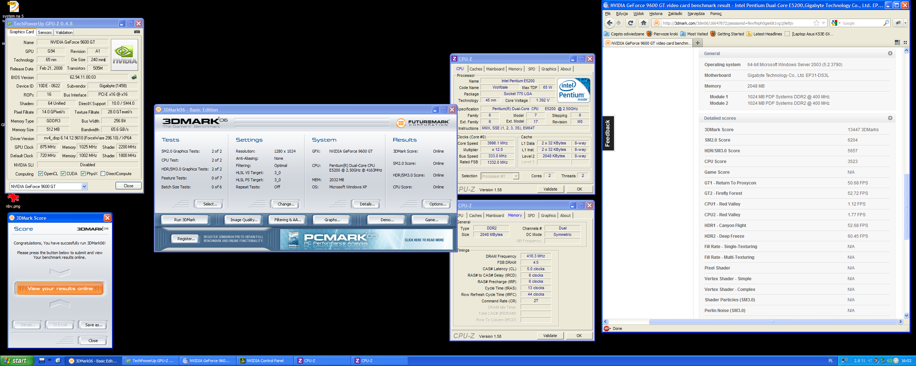Expand the quick launch overflow chevron
The image size is (916, 366).
[50, 360]
